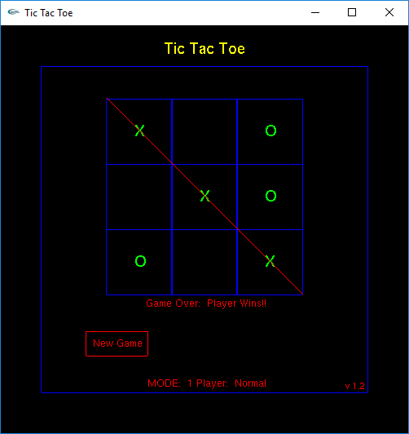Select the empty bottom-middle board cell
The height and width of the screenshot is (434, 409).
(204, 262)
